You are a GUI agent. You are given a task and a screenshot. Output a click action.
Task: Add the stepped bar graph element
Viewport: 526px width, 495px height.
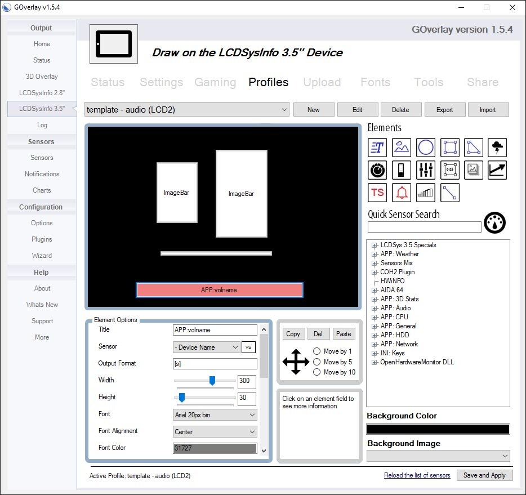tap(425, 193)
